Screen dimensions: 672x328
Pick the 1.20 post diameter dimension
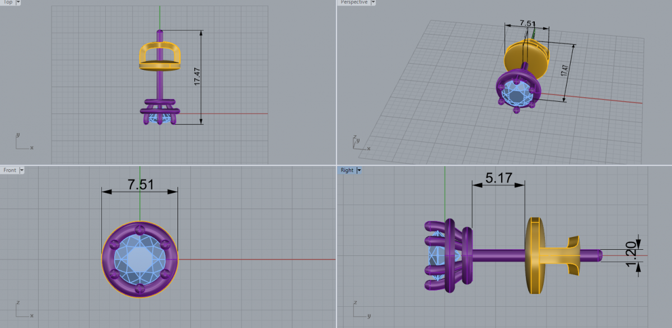(632, 255)
